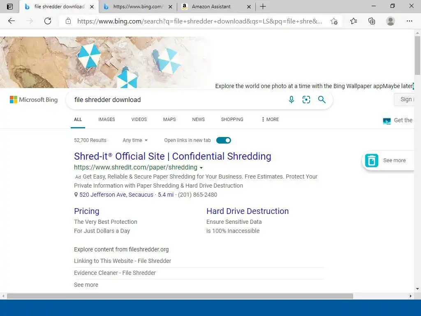The height and width of the screenshot is (316, 421).
Task: Click the beach umbrellas banner image
Action: (106, 62)
